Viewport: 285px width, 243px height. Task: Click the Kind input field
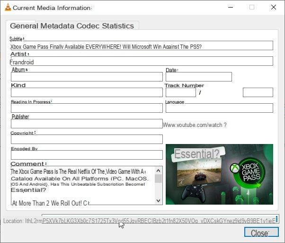(87, 92)
